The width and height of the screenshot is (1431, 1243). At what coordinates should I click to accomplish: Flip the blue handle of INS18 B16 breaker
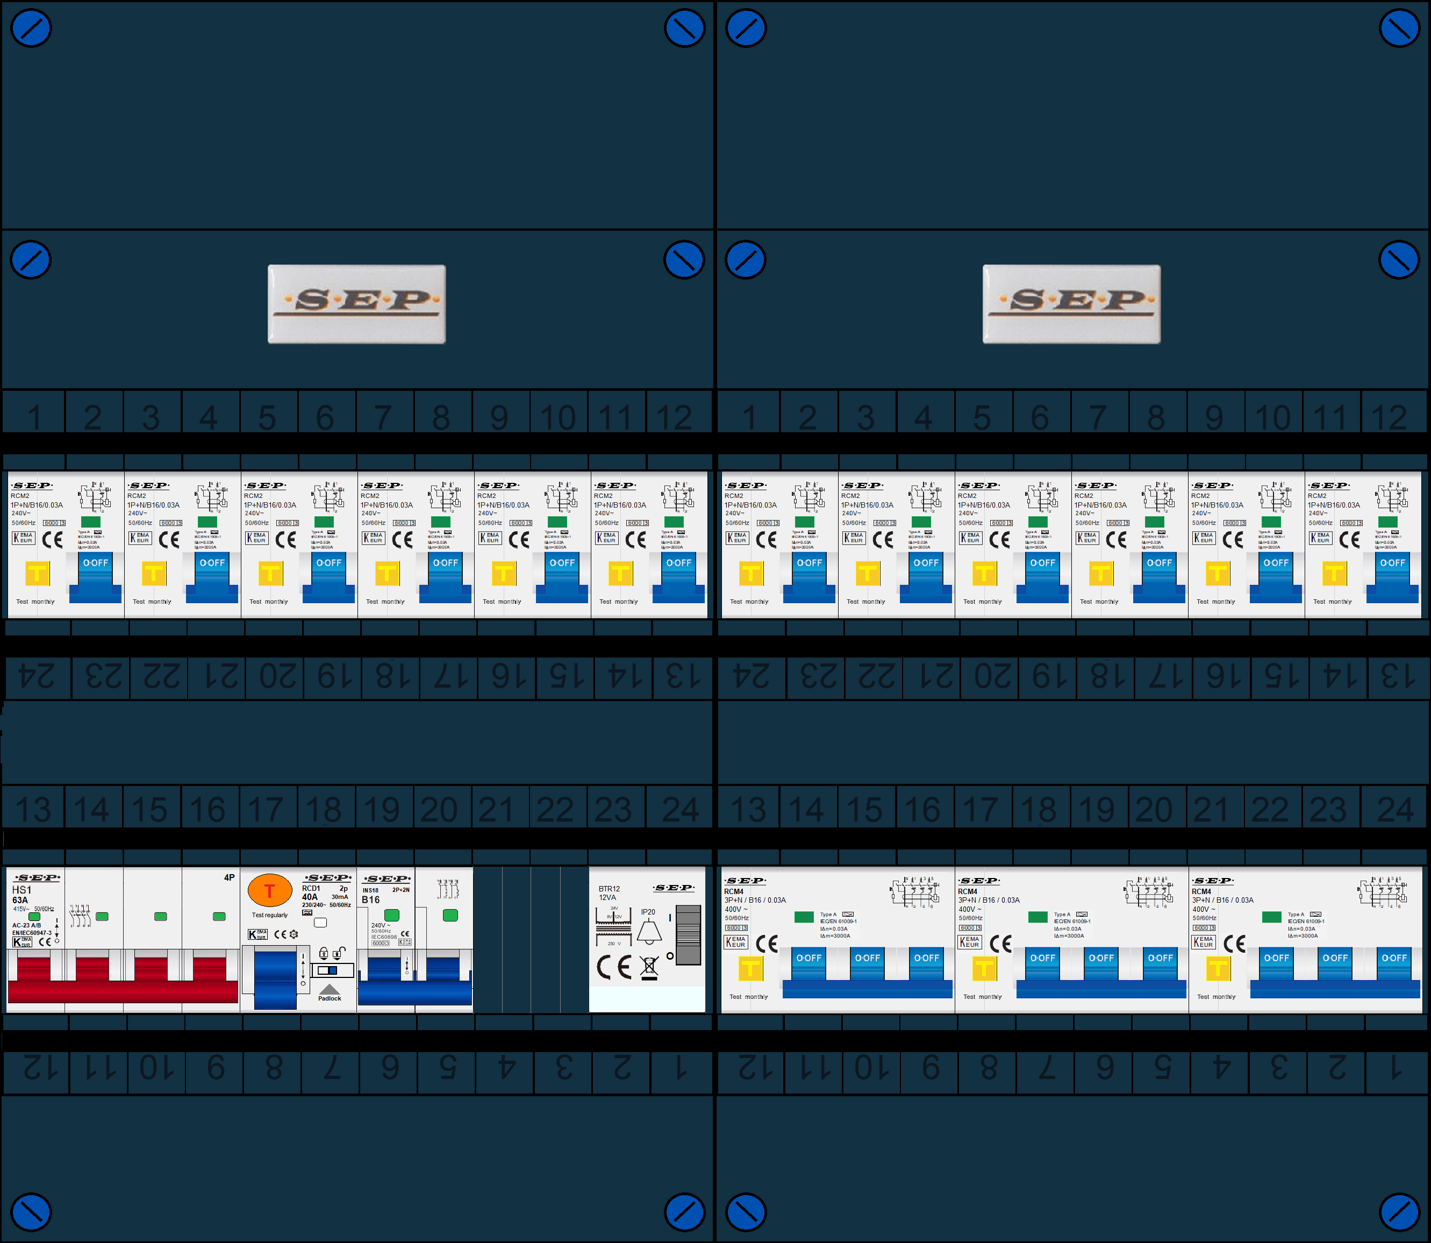pos(415,982)
